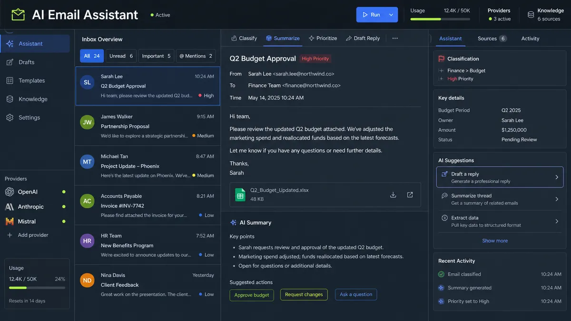Click the Show more link
Image resolution: width=571 pixels, height=321 pixels.
pos(495,241)
